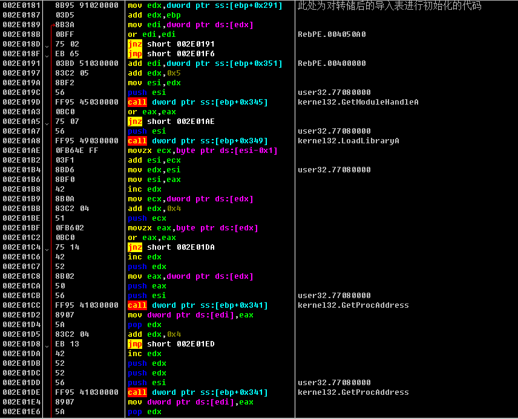Image resolution: width=518 pixels, height=419 pixels.
Task: Select push edx at 002E01C7
Action: pos(147,267)
